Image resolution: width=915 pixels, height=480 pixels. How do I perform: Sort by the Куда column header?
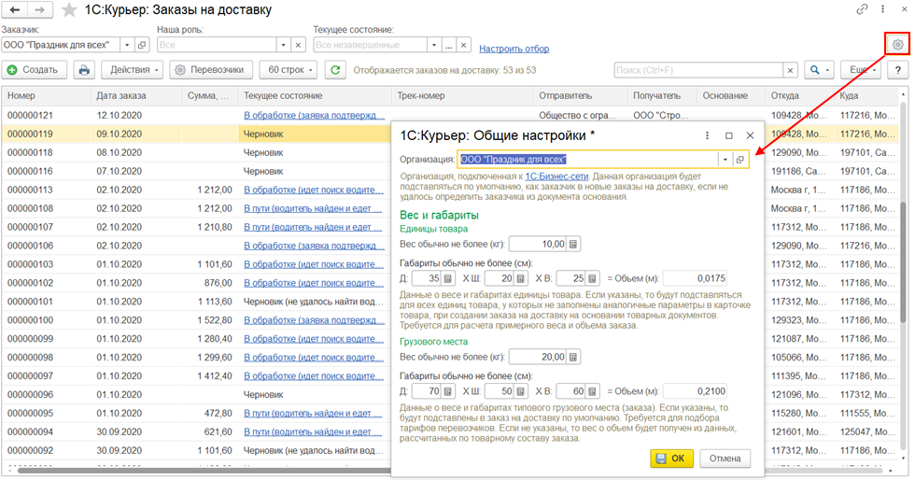click(866, 96)
